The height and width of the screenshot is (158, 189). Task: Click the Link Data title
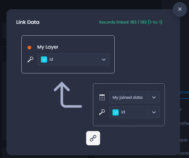[28, 22]
